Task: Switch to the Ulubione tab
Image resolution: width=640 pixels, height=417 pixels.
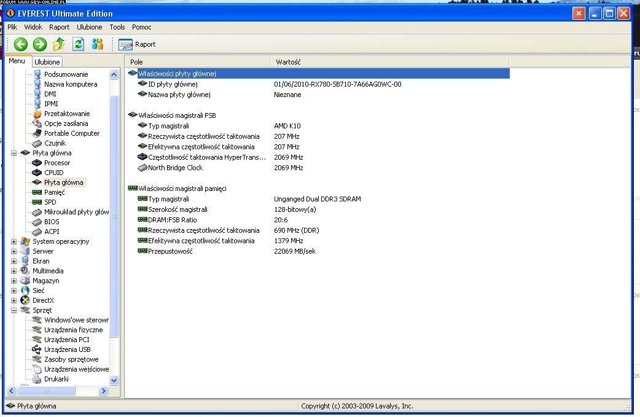Action: point(47,61)
